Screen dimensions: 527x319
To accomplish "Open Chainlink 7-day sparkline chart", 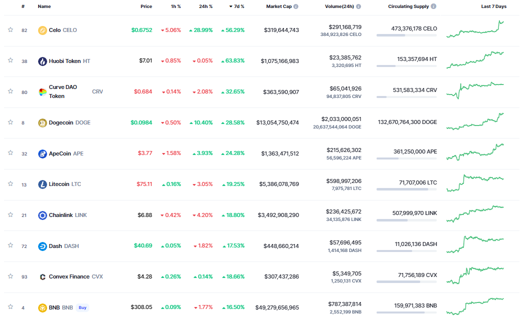I will 475,214.
